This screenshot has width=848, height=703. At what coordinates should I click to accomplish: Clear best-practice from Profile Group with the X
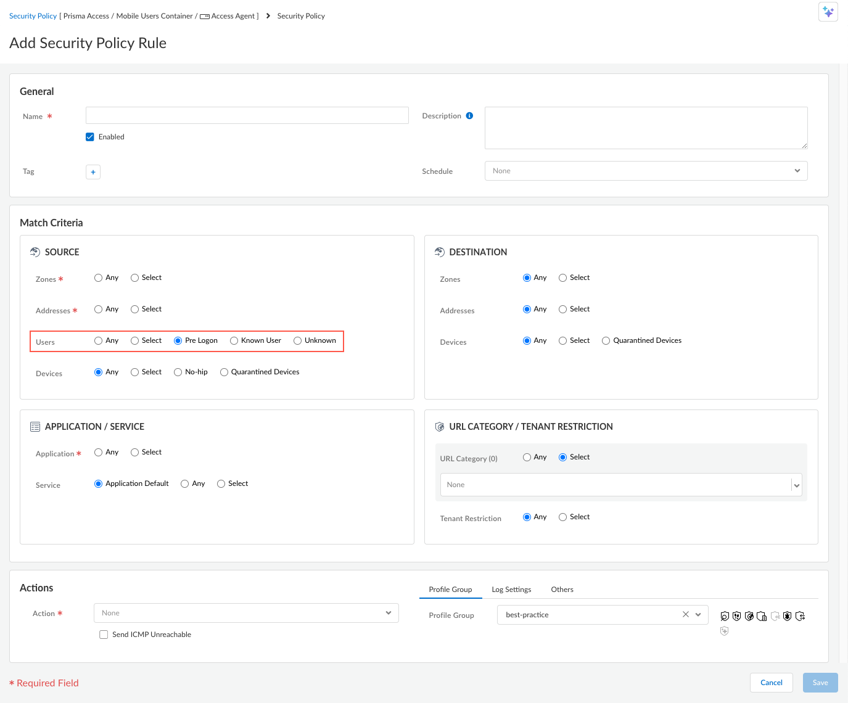point(685,614)
